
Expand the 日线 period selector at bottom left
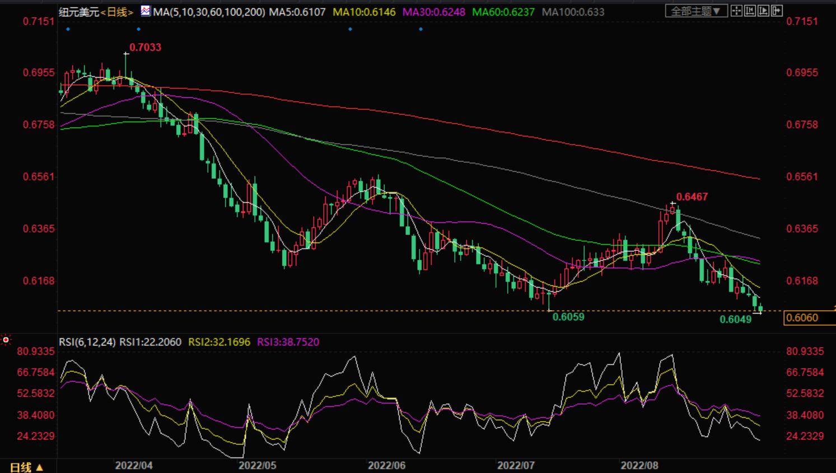26,467
